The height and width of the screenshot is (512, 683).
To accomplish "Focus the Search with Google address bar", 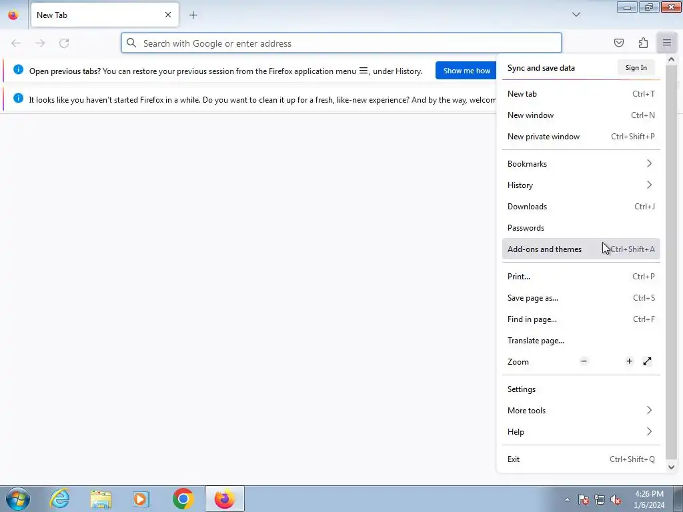I will [x=341, y=43].
